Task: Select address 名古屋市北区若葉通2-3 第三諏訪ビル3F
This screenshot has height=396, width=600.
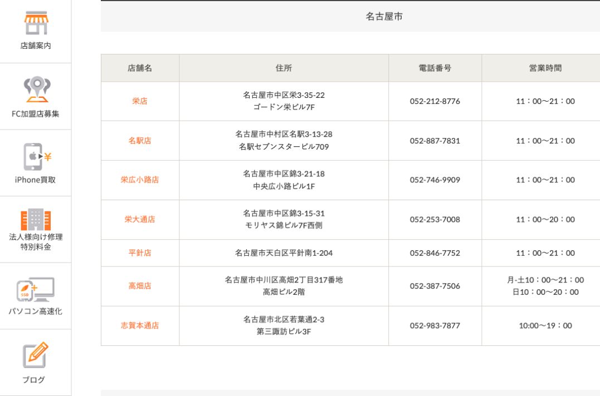Action: (284, 326)
